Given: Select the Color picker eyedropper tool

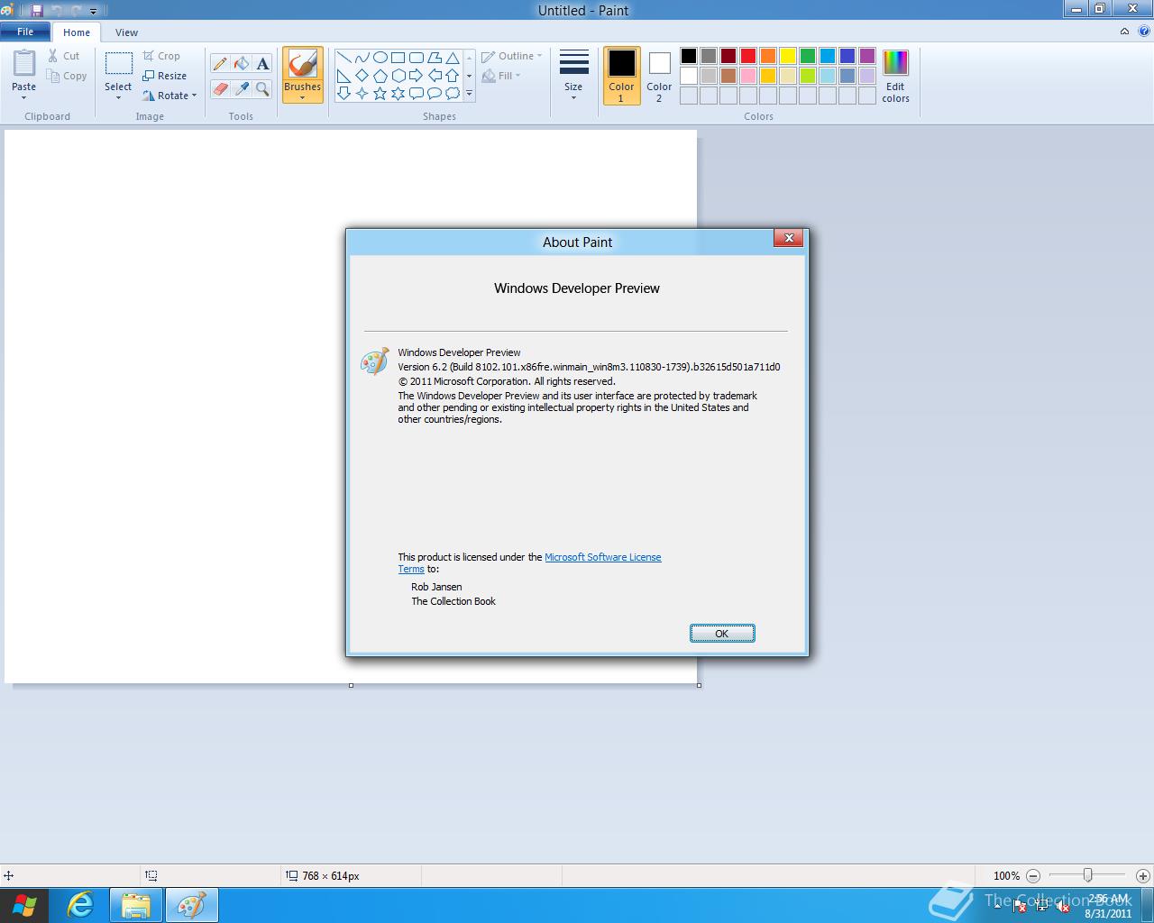Looking at the screenshot, I should click(241, 88).
